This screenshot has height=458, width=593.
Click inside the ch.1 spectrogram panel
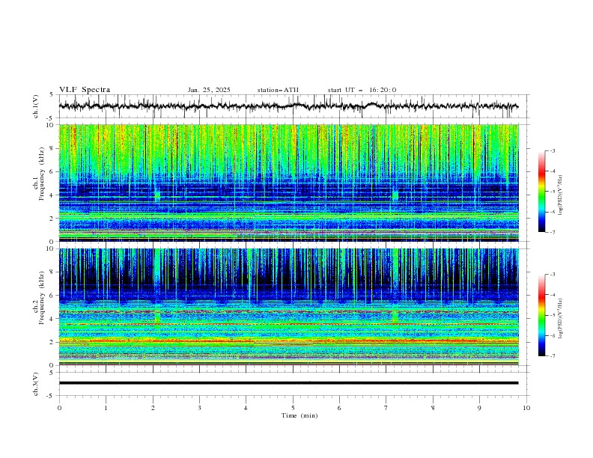click(288, 183)
